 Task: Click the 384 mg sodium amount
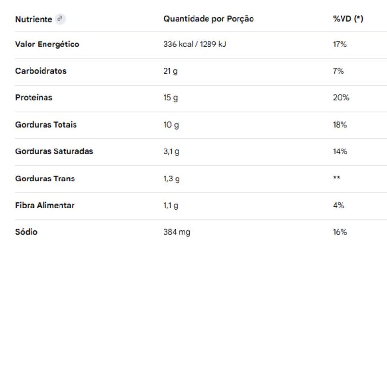click(177, 232)
